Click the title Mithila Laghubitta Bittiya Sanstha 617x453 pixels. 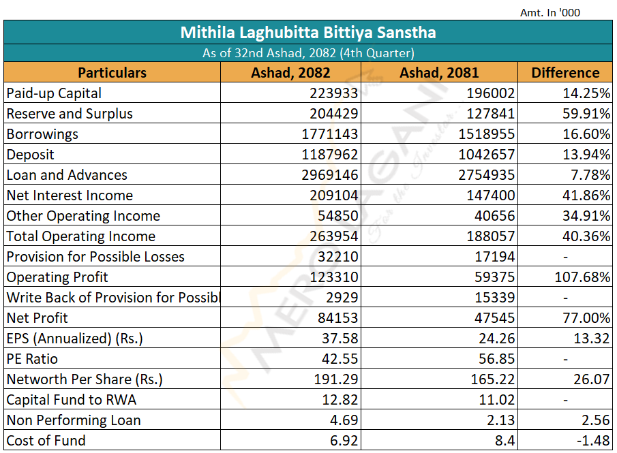[308, 33]
